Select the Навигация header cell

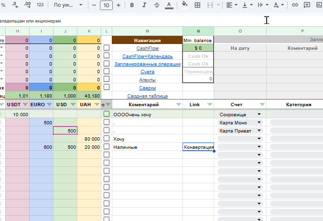pyautogui.click(x=147, y=40)
